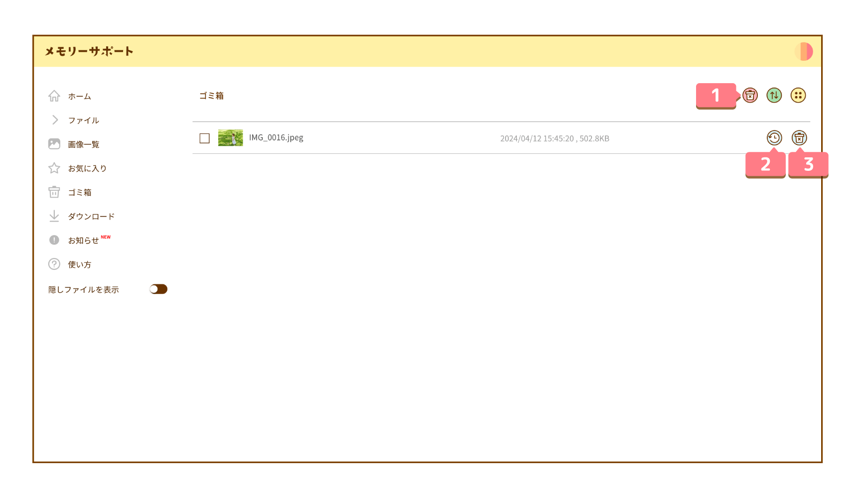Open お気に入り in the sidebar

coord(88,168)
